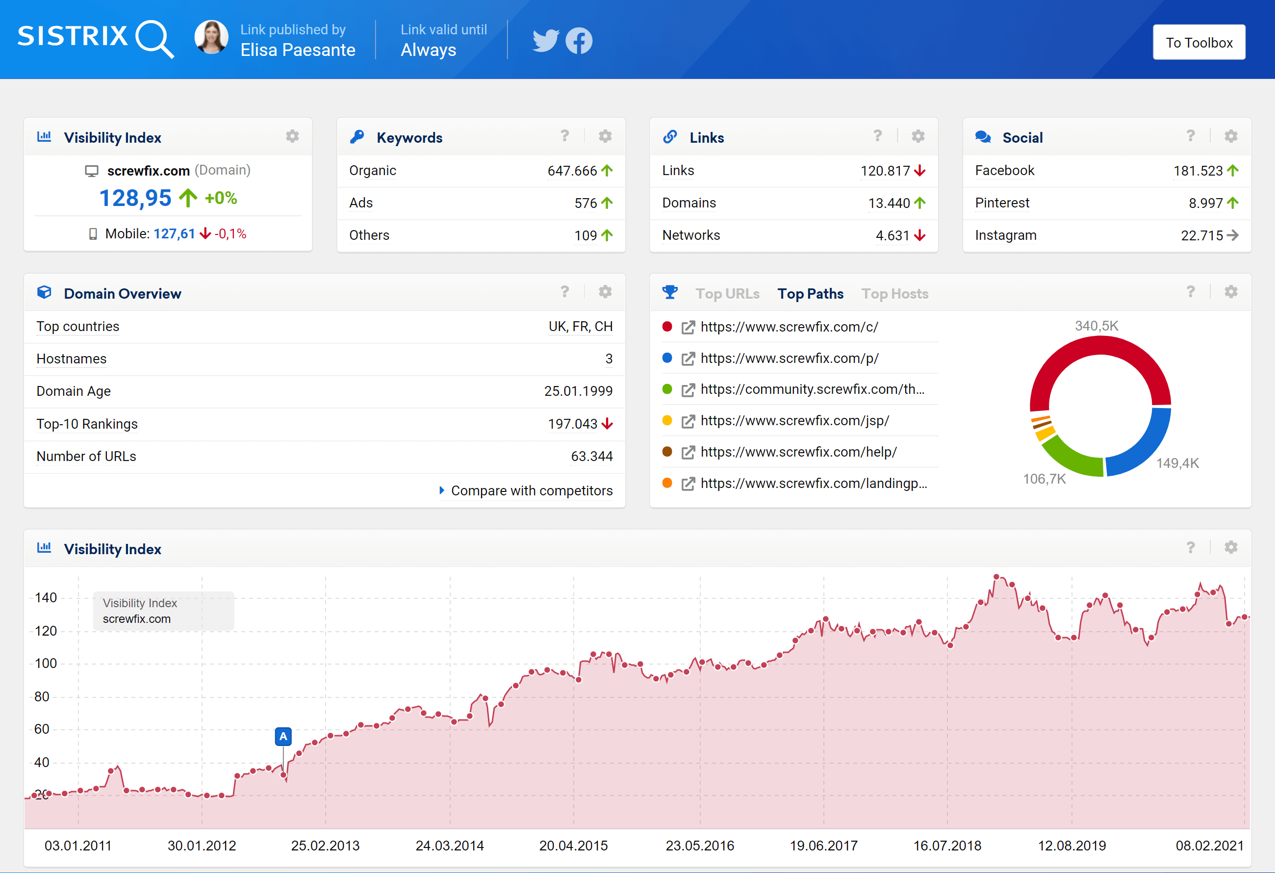The image size is (1275, 873).
Task: Open Keywords card settings gear
Action: click(x=605, y=136)
